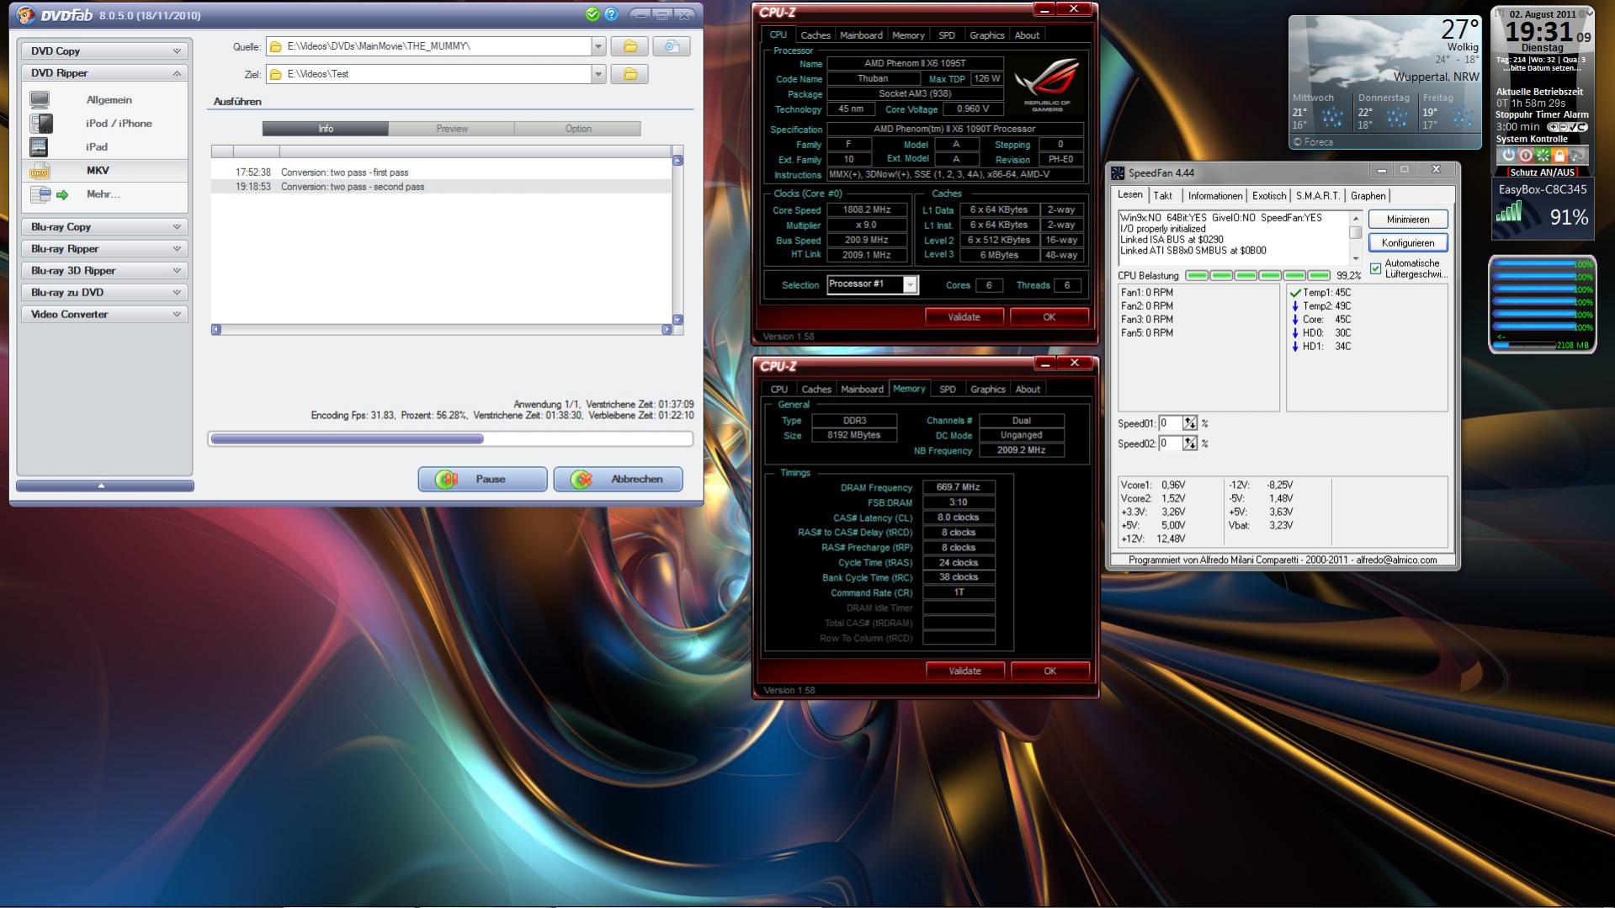Click the disc image source button beside Quelle
Image resolution: width=1615 pixels, height=908 pixels.
point(672,46)
